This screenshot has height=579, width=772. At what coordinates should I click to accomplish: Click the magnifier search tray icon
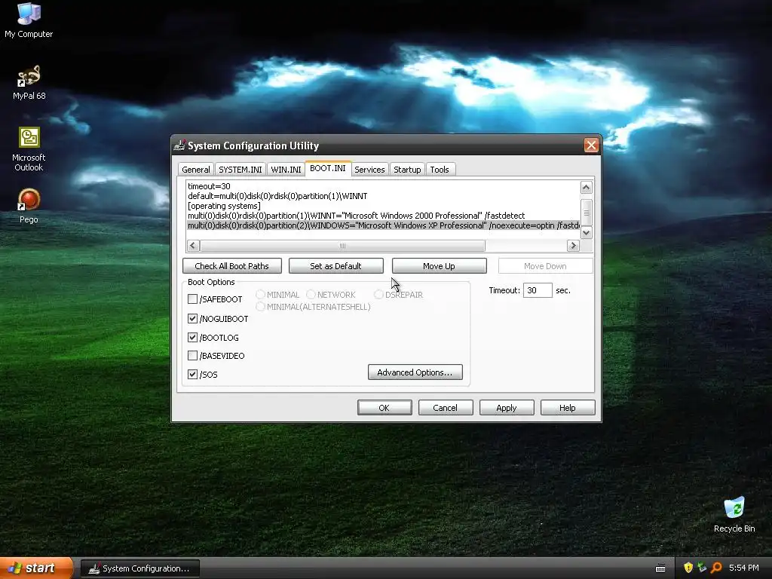[x=716, y=568]
